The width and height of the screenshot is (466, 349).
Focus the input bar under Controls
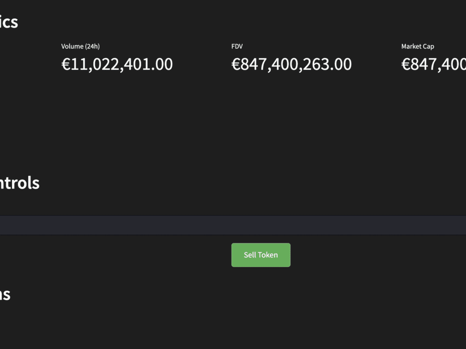point(233,225)
